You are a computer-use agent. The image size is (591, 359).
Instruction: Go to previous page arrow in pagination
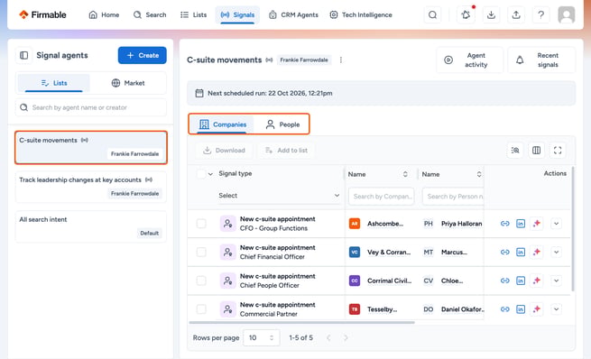[328, 337]
